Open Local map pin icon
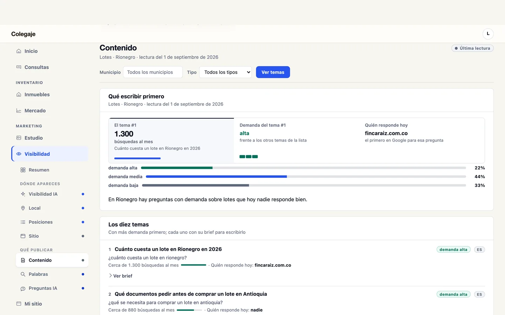 click(x=23, y=208)
